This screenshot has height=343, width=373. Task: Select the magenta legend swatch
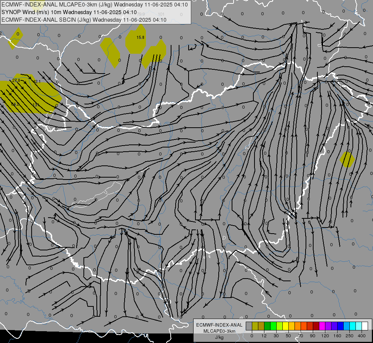[x=322, y=326]
